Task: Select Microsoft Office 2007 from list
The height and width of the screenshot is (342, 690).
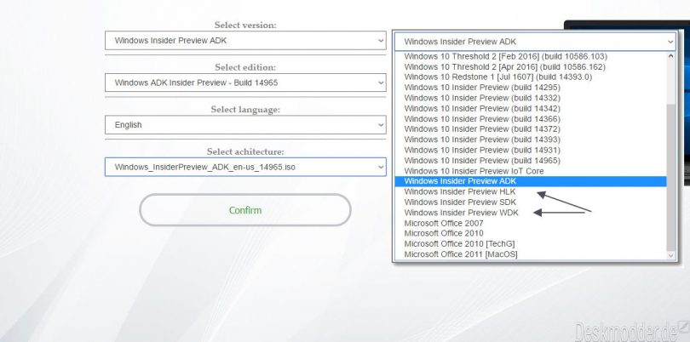Action: tap(444, 223)
